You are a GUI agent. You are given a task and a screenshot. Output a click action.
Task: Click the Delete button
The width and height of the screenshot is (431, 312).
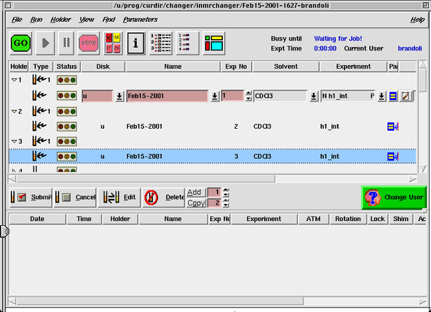(163, 197)
